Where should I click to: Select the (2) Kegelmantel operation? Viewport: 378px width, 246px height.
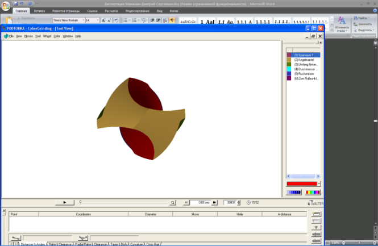click(304, 60)
